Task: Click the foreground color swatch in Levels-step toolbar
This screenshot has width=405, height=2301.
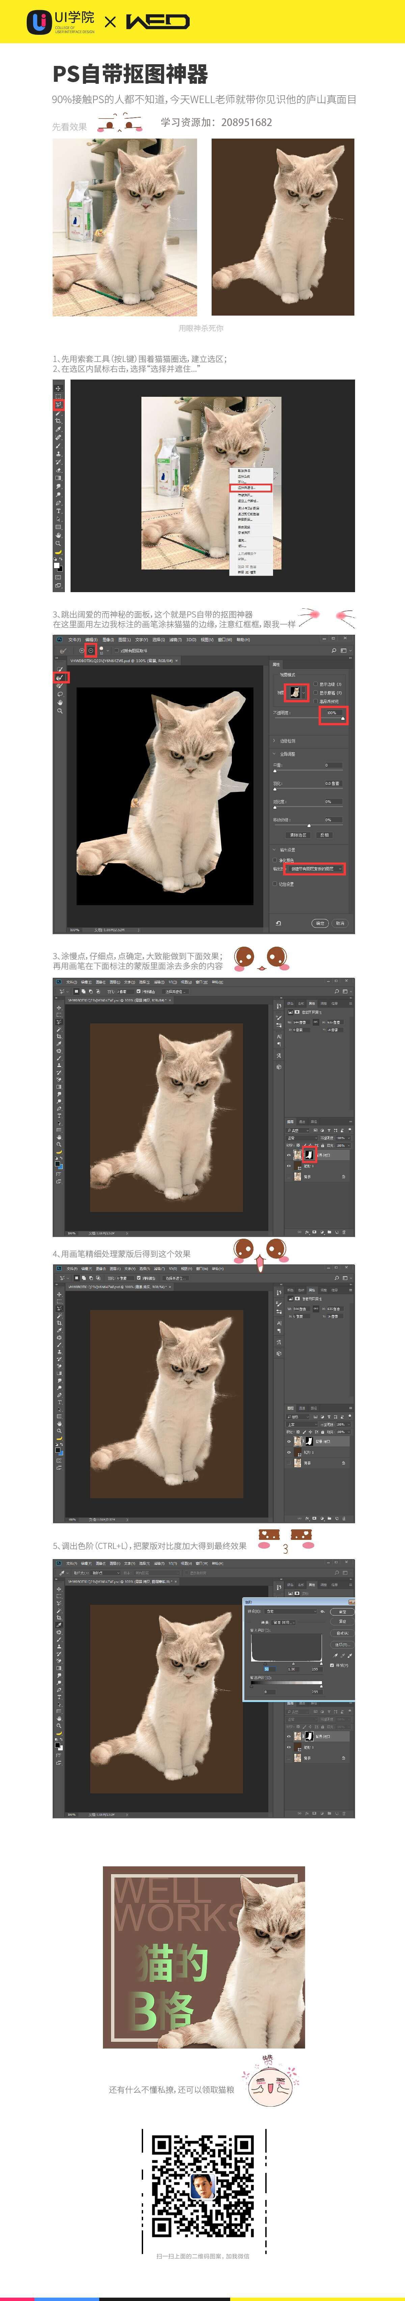Action: (x=58, y=1745)
